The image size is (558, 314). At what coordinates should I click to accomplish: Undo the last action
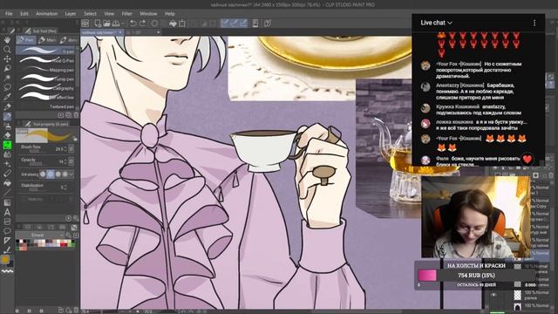pyautogui.click(x=133, y=24)
